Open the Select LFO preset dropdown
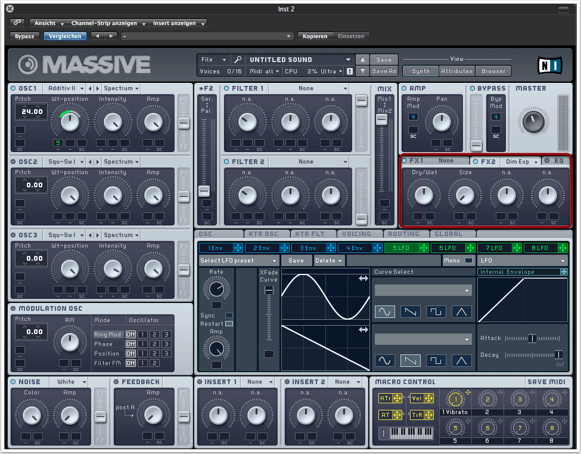Viewport: 581px width, 454px height. 239,261
